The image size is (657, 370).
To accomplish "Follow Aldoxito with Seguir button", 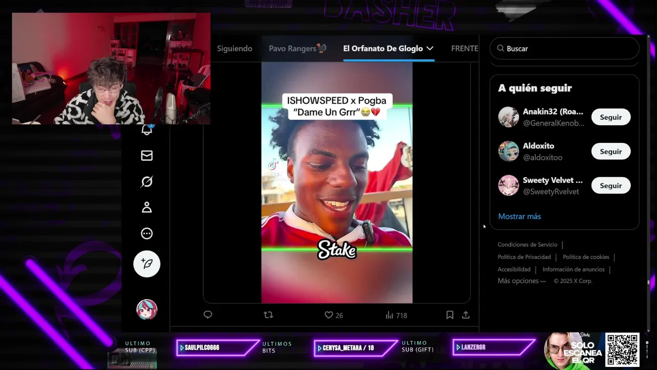I will 611,152.
